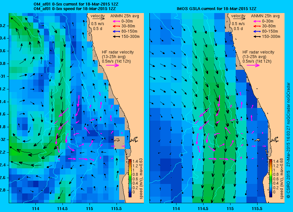Click '0.5 m/s' velocity scale label, left panel
The image size is (293, 212).
(x=98, y=24)
